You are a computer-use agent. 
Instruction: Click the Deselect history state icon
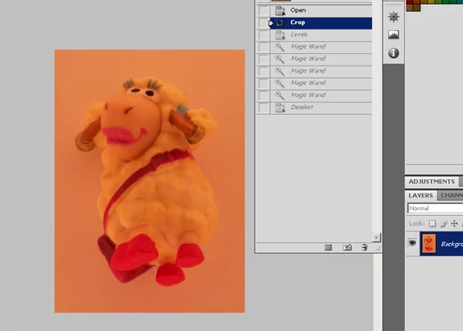(280, 108)
